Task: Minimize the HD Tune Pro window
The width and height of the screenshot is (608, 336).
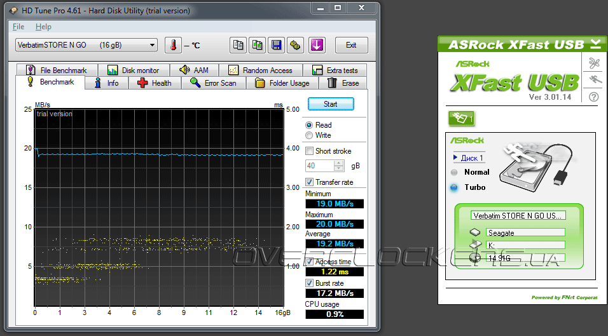Action: coord(321,8)
